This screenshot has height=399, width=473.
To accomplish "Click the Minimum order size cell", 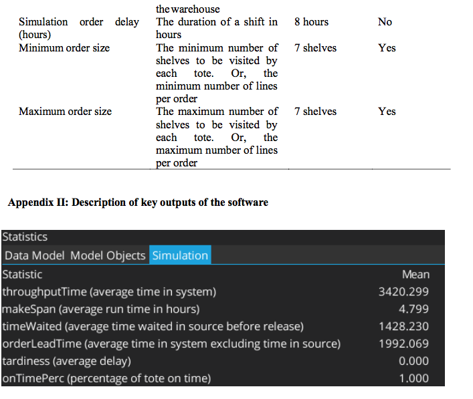I will point(64,48).
